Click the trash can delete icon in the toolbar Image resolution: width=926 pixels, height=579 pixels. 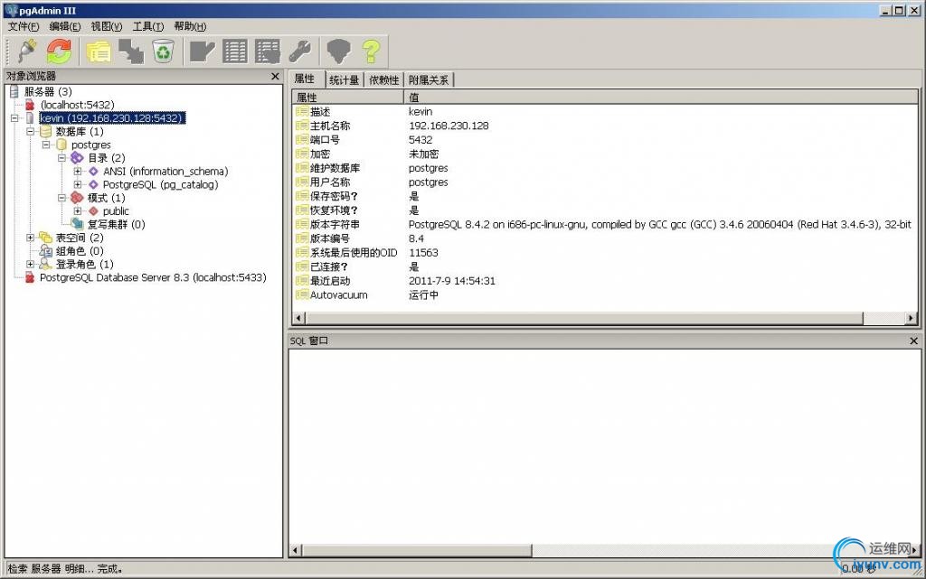coord(163,51)
